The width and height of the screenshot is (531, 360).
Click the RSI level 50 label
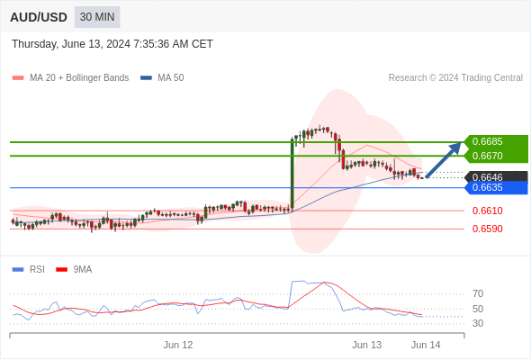click(x=478, y=309)
